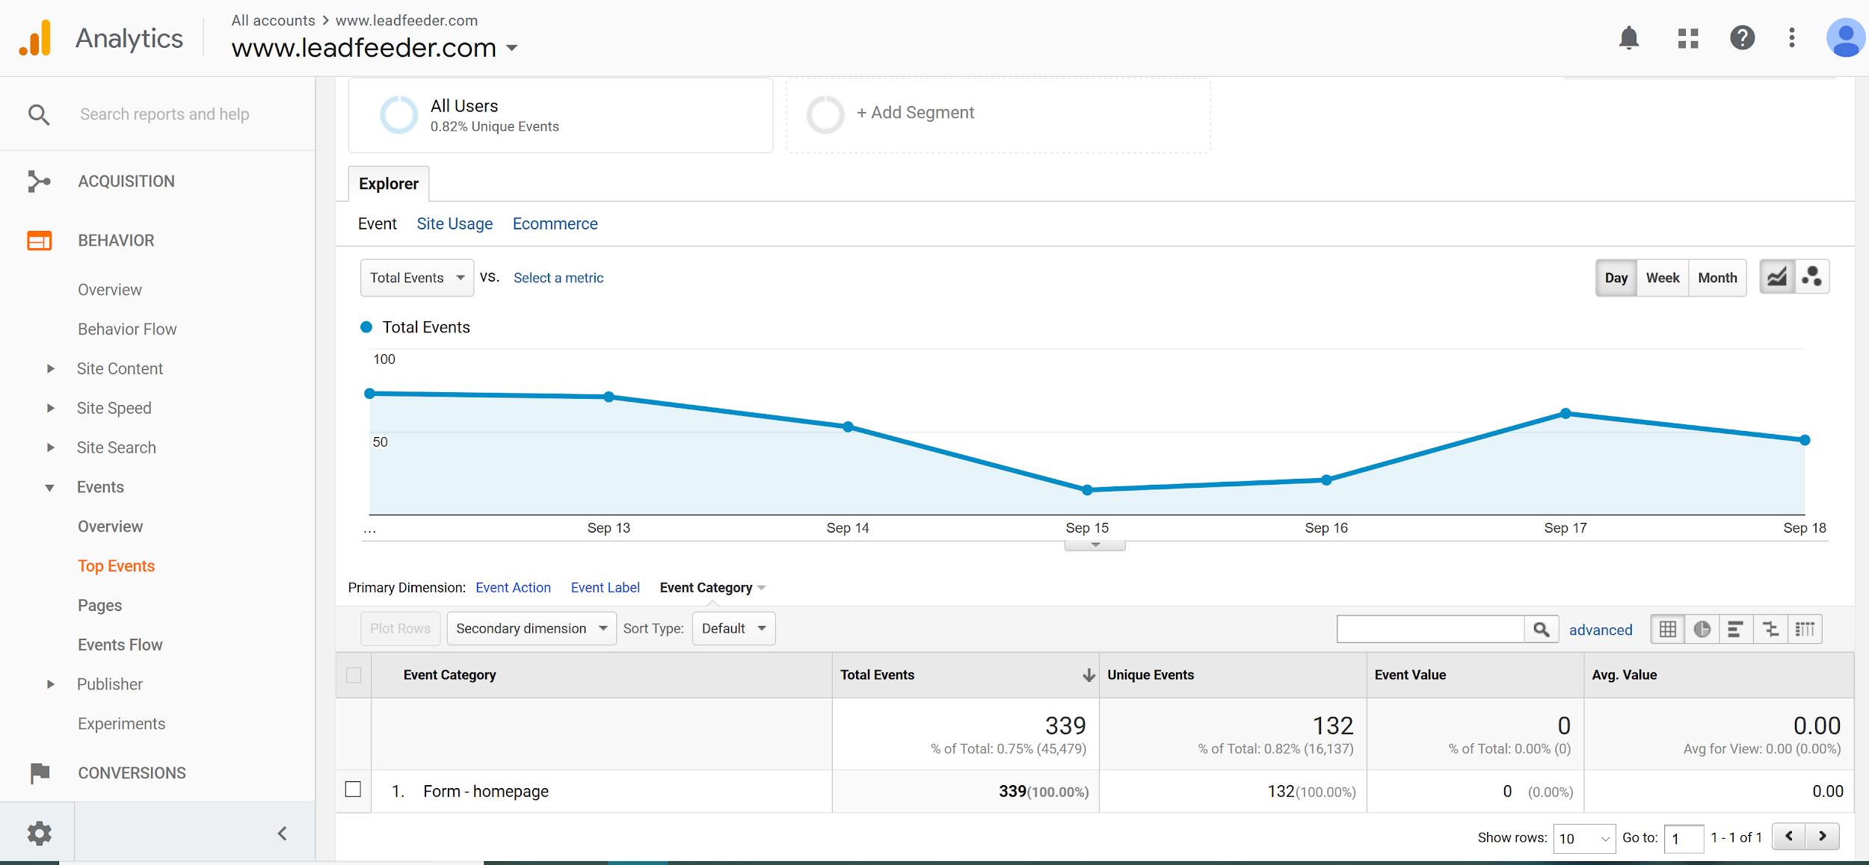Viewport: 1869px width, 865px height.
Task: Open the Show rows dropdown
Action: click(1583, 838)
